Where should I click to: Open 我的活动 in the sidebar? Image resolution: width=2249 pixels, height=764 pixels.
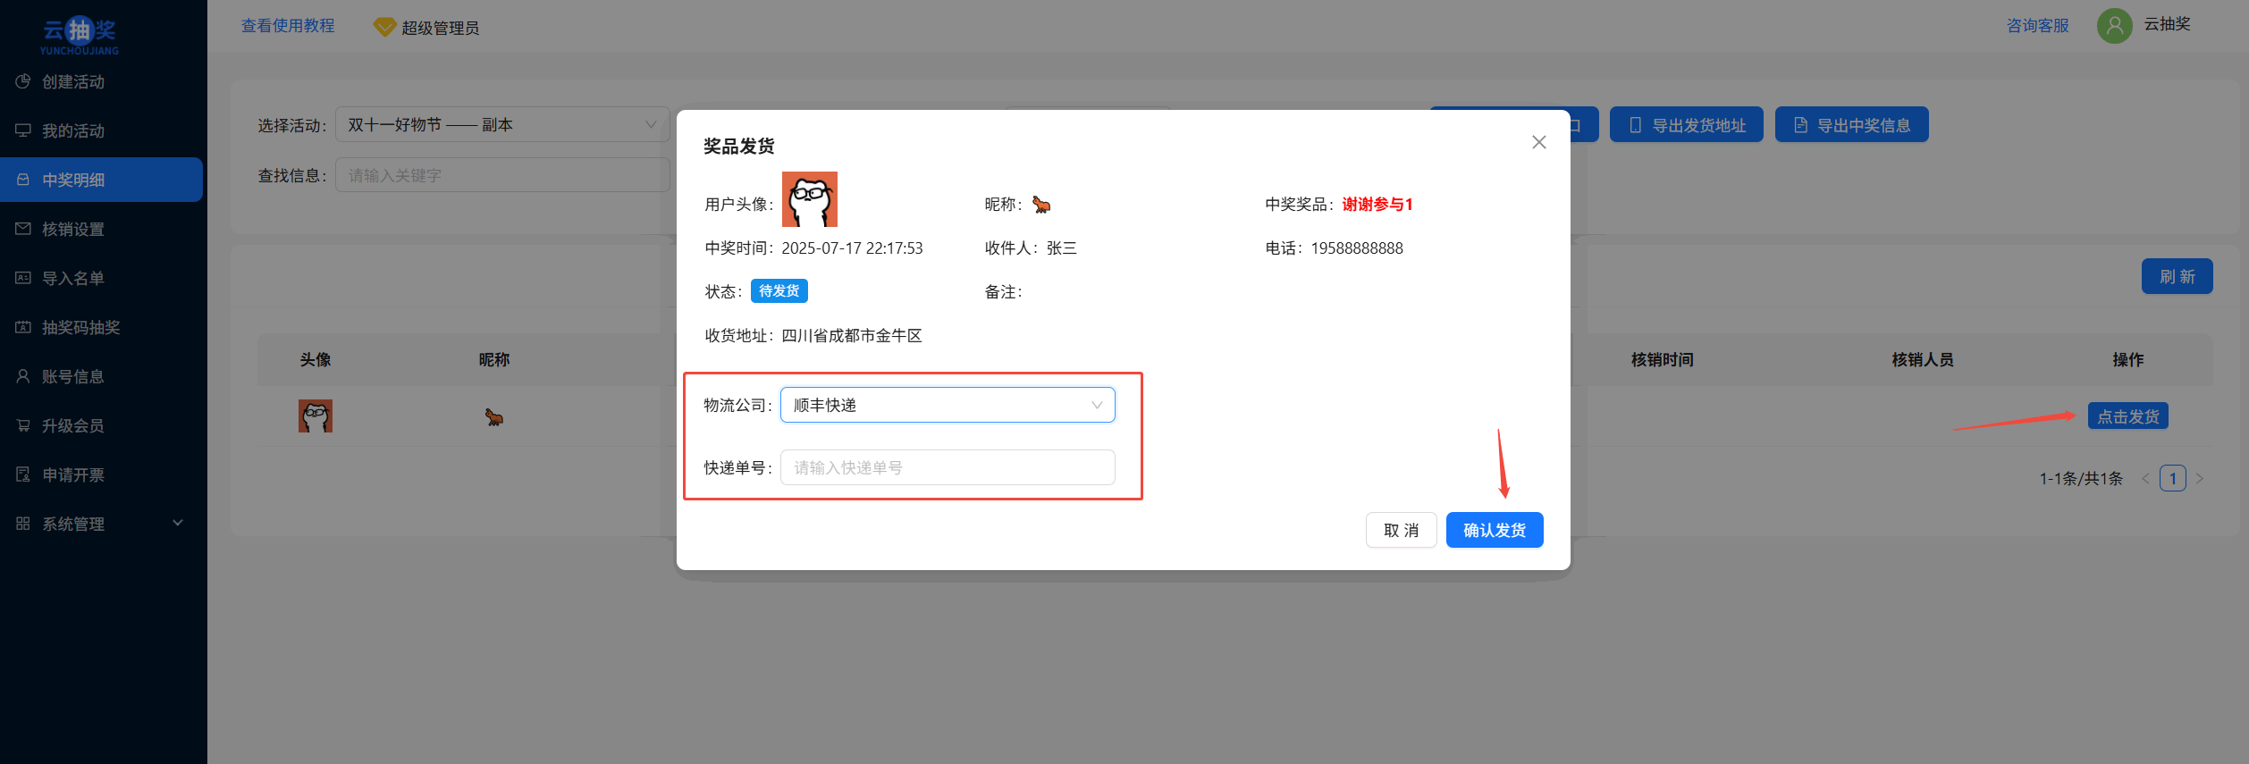tap(101, 130)
